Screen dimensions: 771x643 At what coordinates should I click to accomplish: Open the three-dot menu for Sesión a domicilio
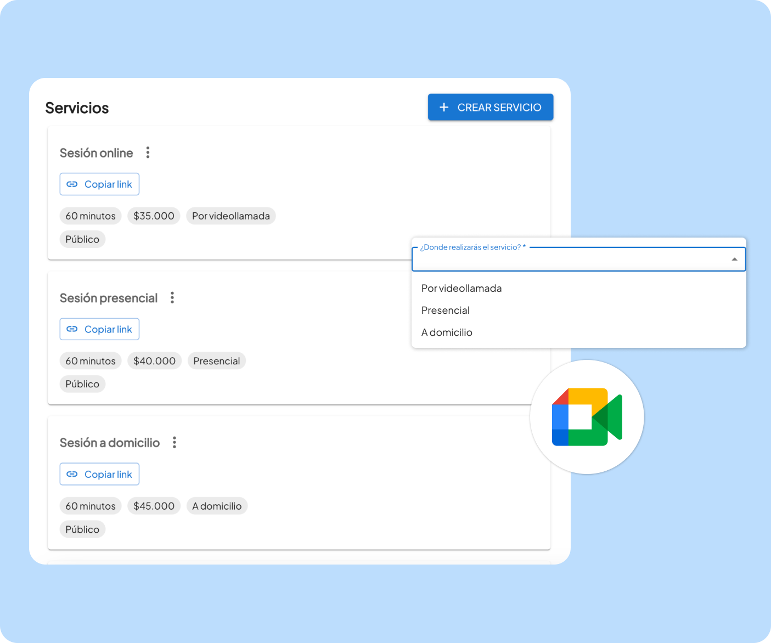(174, 442)
